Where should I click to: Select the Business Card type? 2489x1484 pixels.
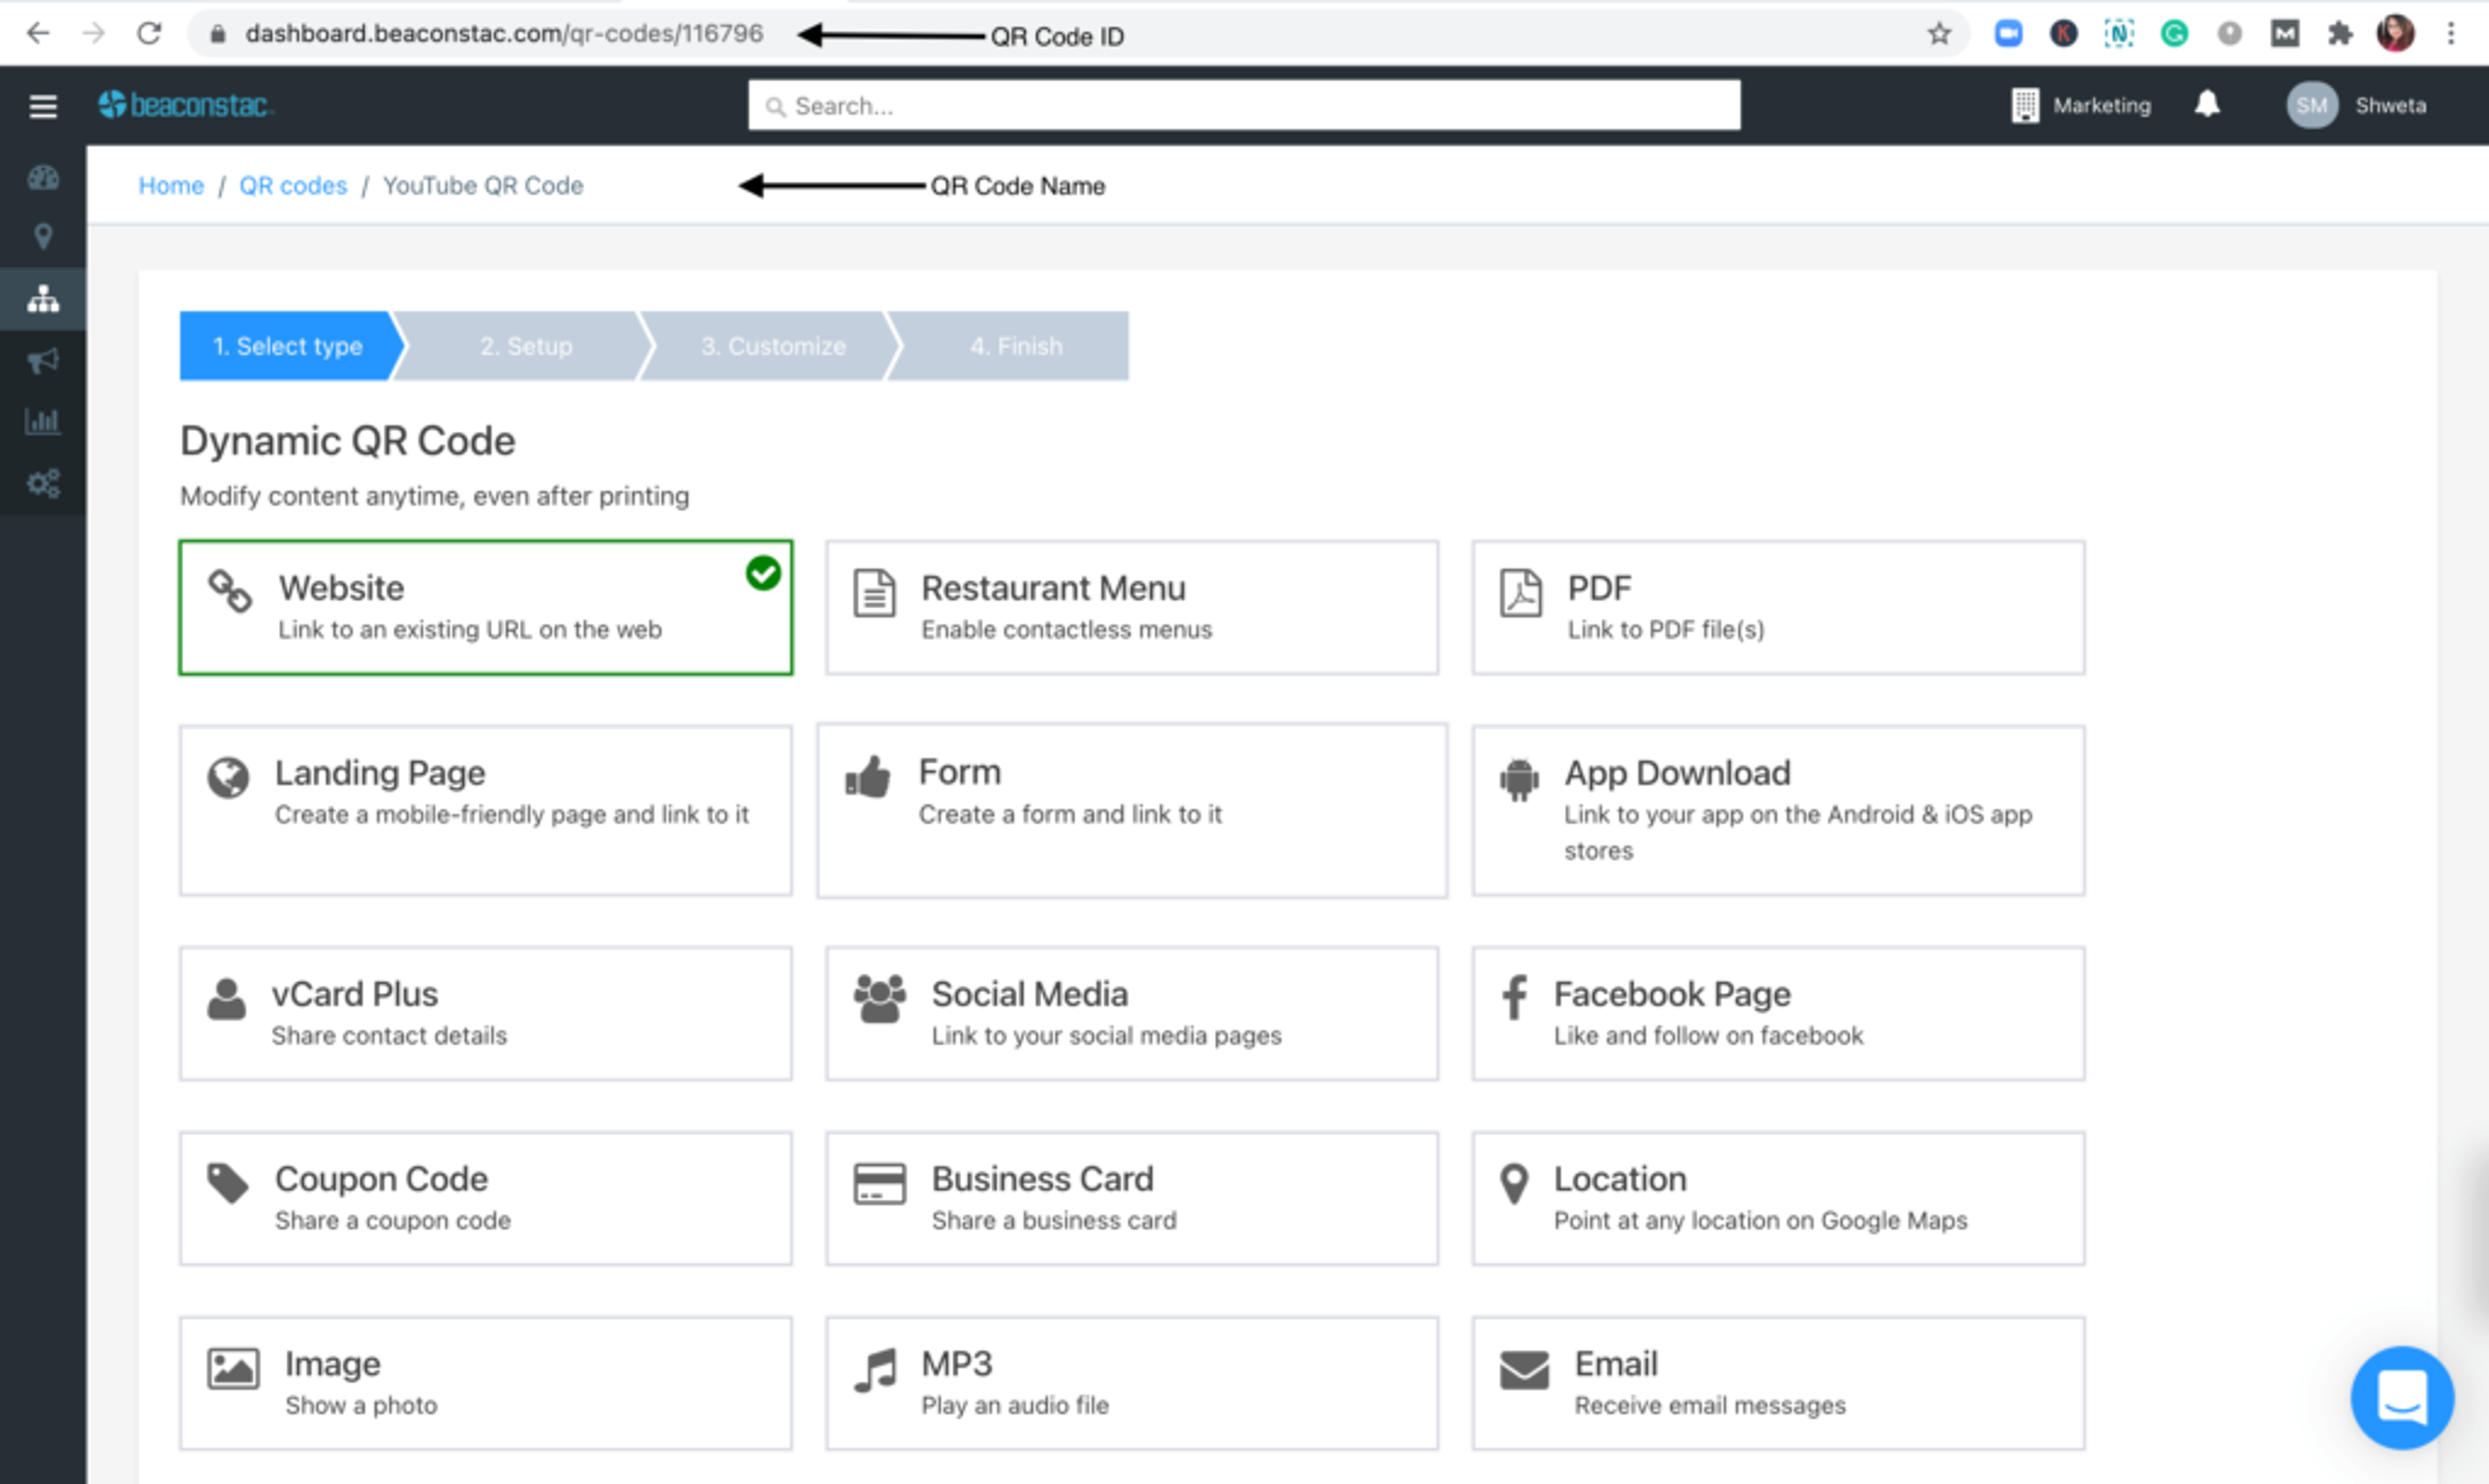pos(1132,1199)
